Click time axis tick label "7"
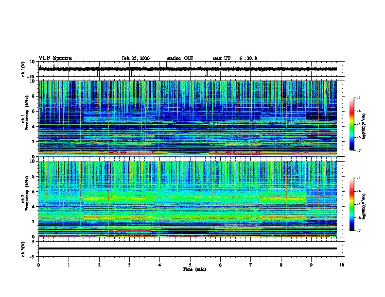The image size is (385, 297). click(x=251, y=265)
